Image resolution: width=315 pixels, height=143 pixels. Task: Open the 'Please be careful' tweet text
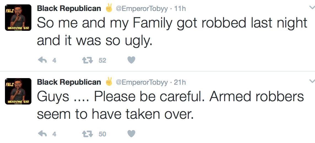tap(170, 105)
